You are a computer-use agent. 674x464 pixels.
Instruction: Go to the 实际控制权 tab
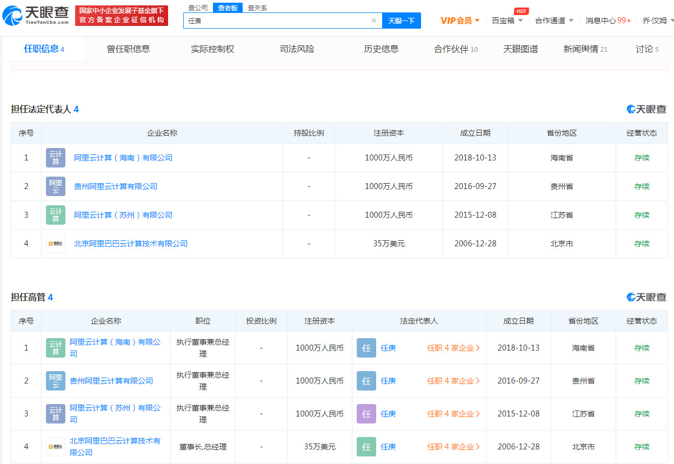click(212, 49)
